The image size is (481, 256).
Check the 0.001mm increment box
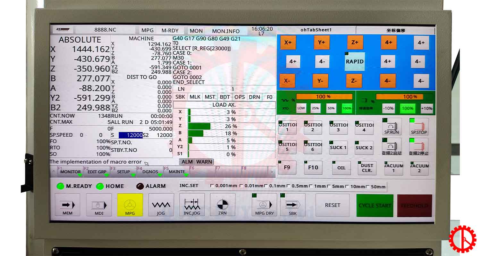[x=212, y=186]
